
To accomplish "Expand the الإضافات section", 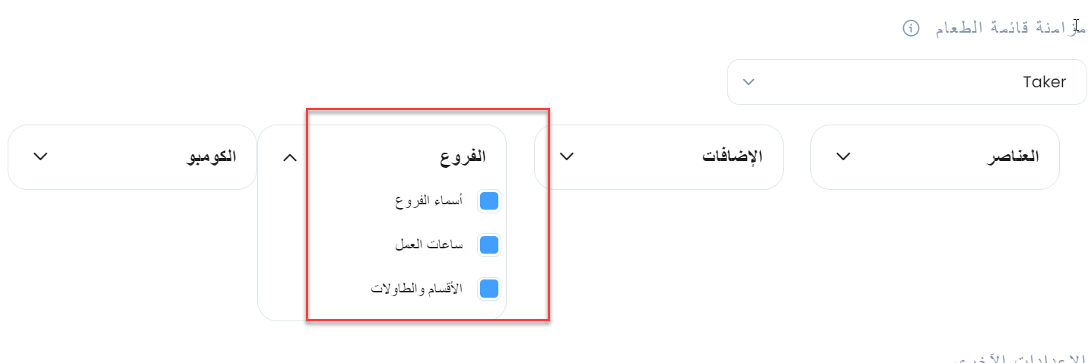I will point(659,157).
